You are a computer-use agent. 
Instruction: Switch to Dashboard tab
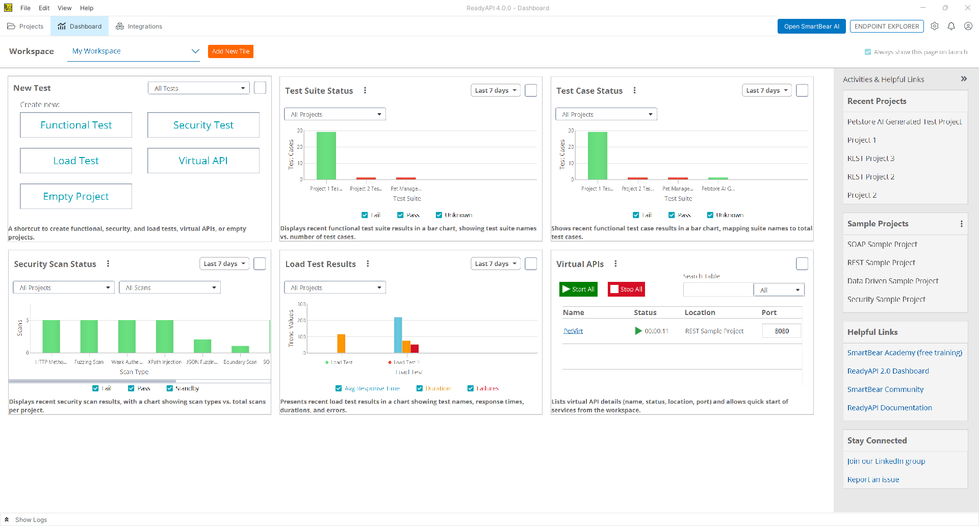[x=80, y=26]
